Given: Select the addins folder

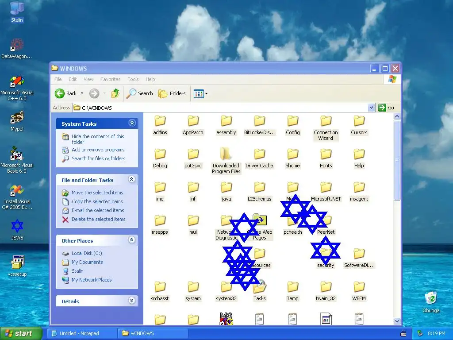Looking at the screenshot, I should pyautogui.click(x=160, y=125).
